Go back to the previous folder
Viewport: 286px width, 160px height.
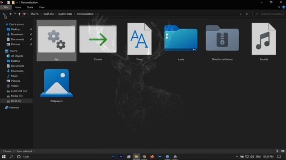(x=4, y=14)
